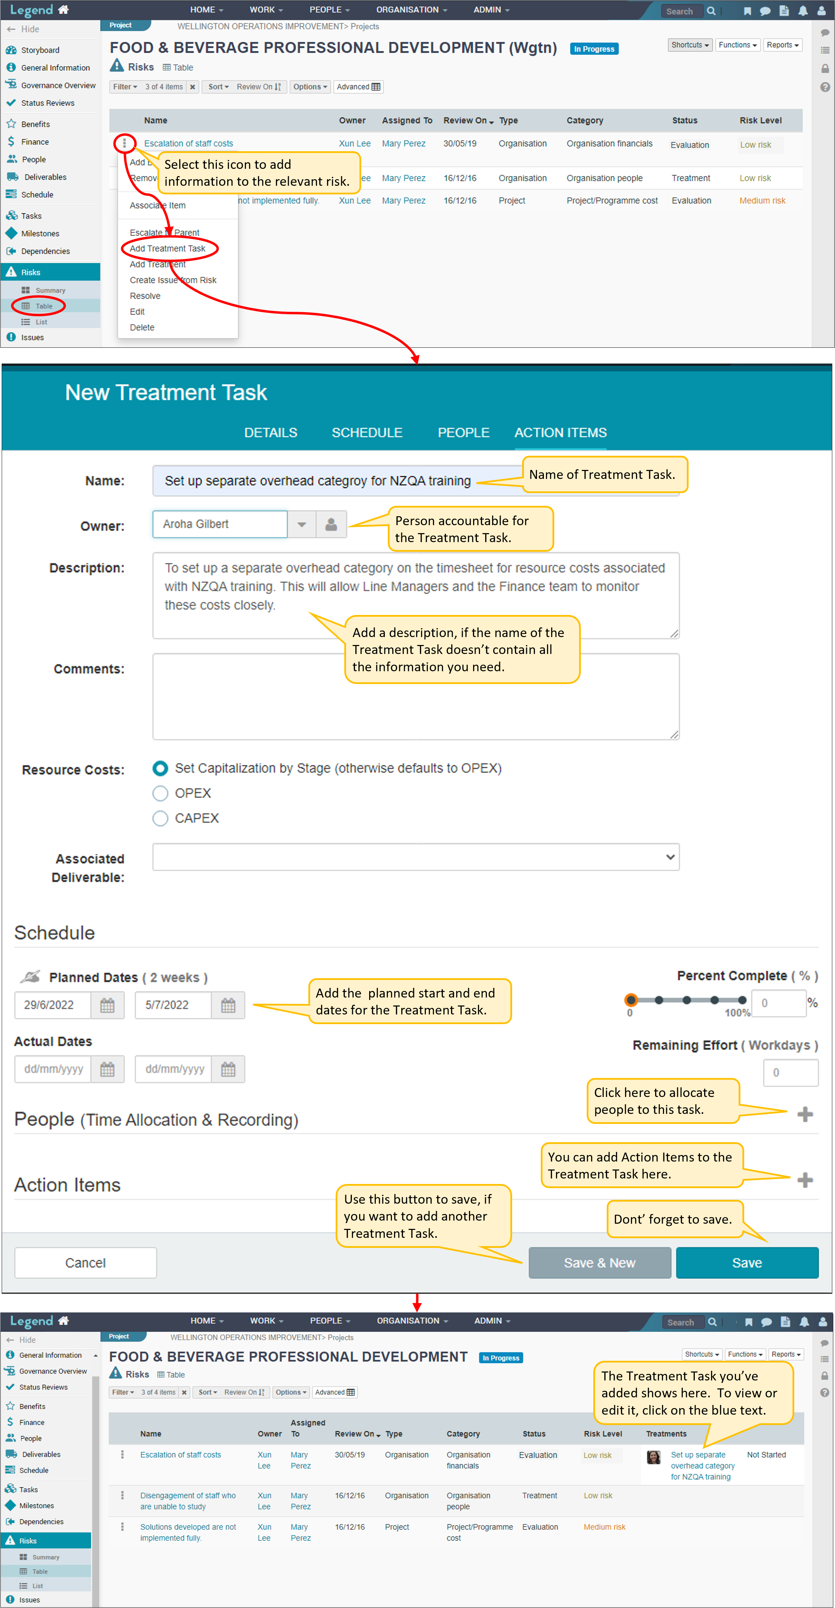
Task: Click the Save & New button
Action: coord(600,1263)
